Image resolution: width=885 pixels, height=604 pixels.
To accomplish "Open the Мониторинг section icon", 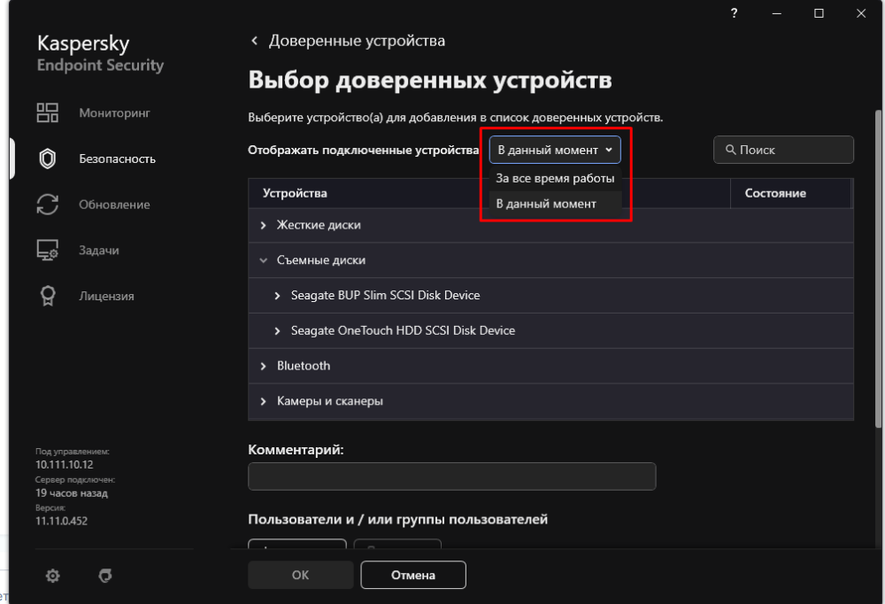I will pyautogui.click(x=47, y=112).
